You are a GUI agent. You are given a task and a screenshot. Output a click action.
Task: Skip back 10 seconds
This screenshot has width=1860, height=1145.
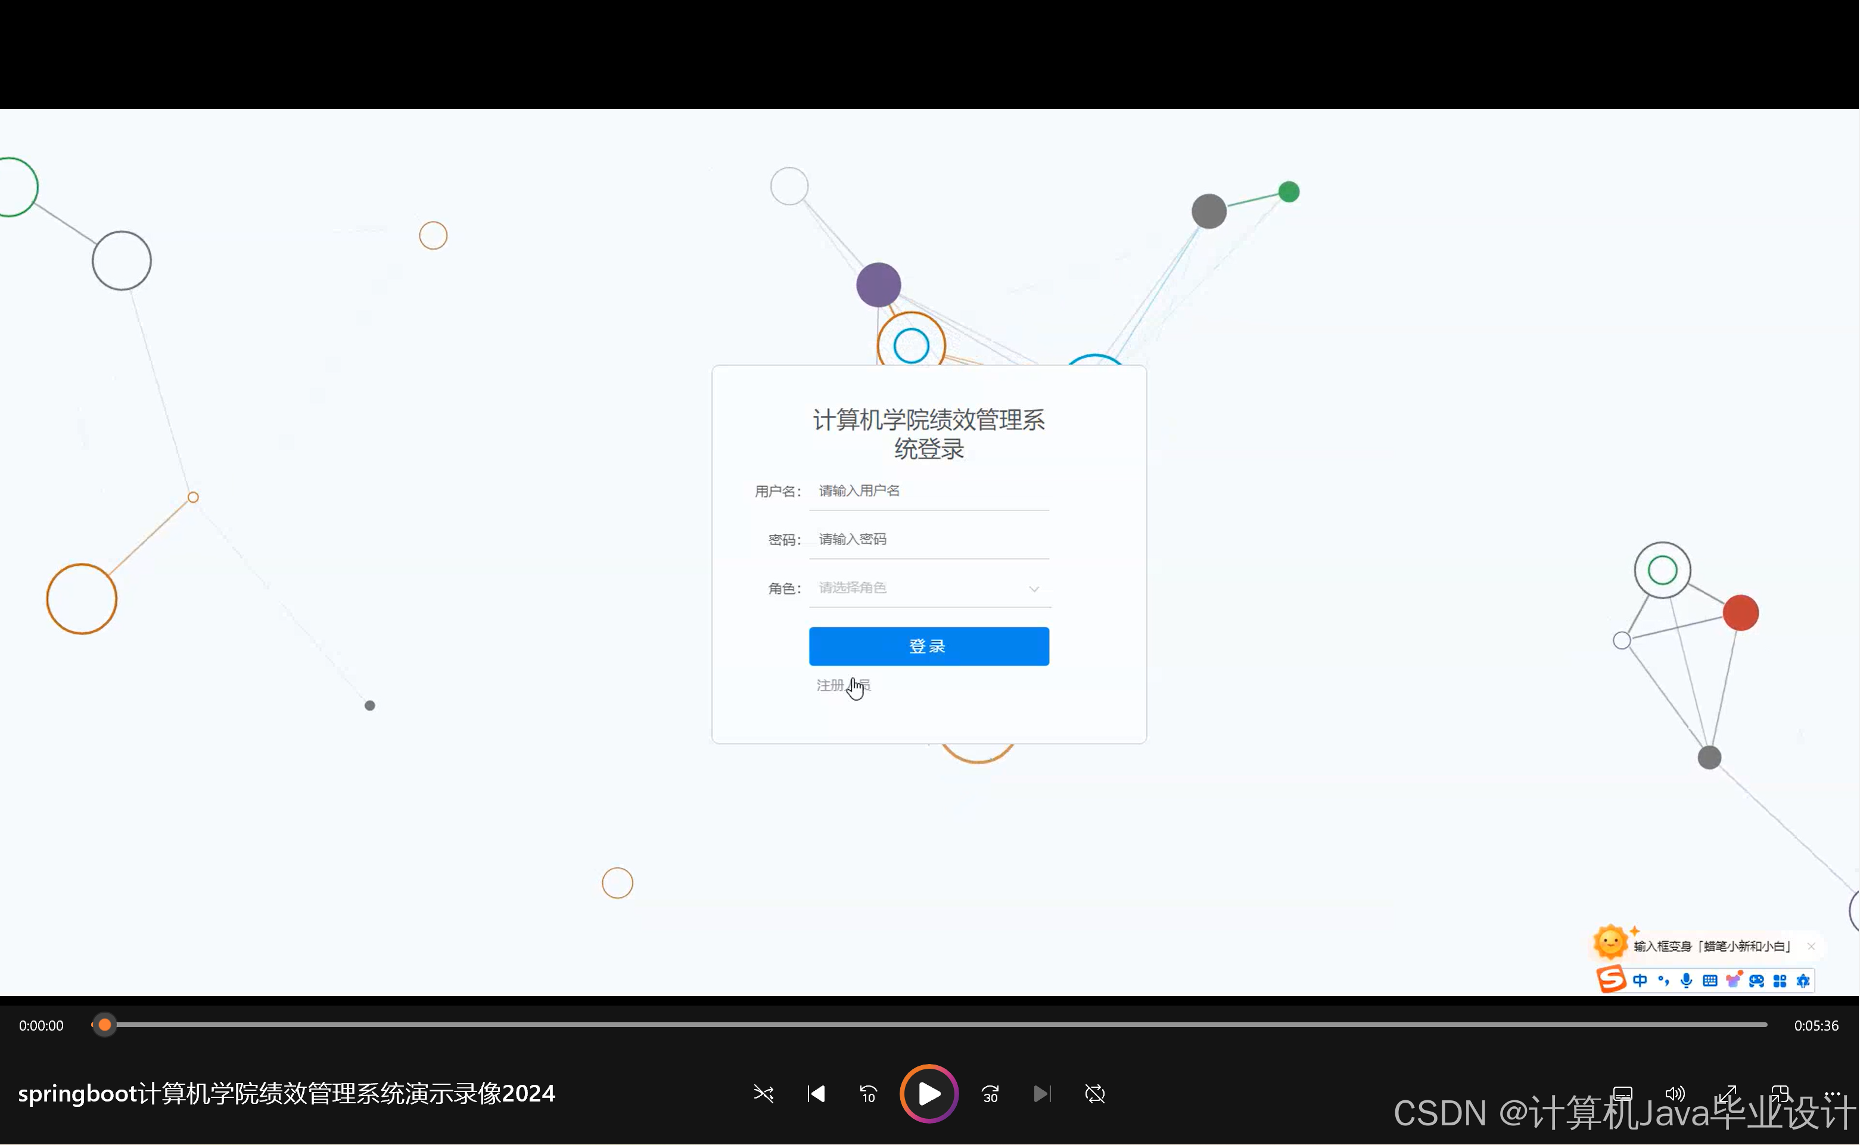pyautogui.click(x=868, y=1094)
